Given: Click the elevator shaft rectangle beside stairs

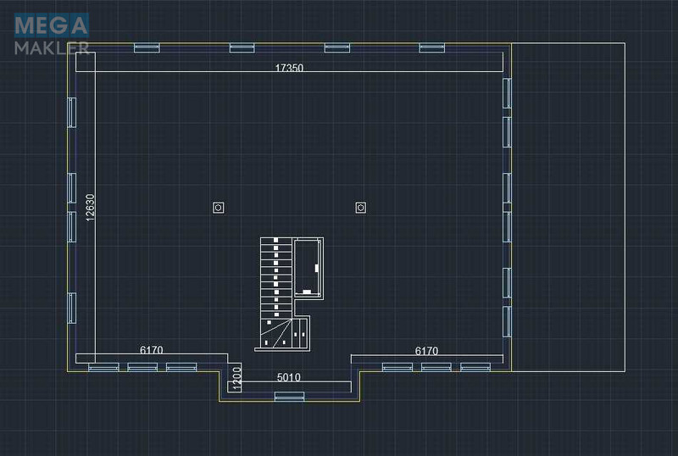Looking at the screenshot, I should pyautogui.click(x=308, y=268).
